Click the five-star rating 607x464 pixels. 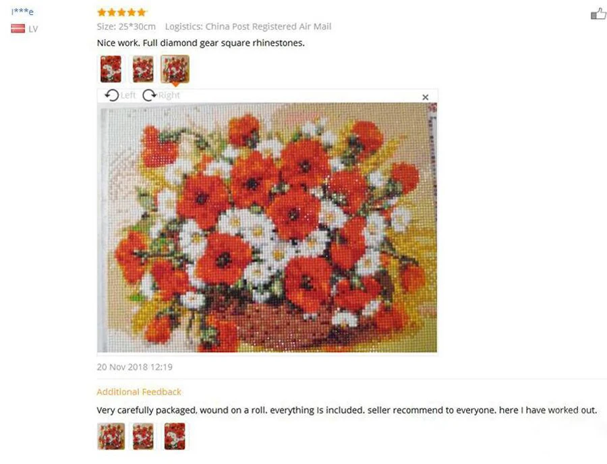pyautogui.click(x=121, y=12)
